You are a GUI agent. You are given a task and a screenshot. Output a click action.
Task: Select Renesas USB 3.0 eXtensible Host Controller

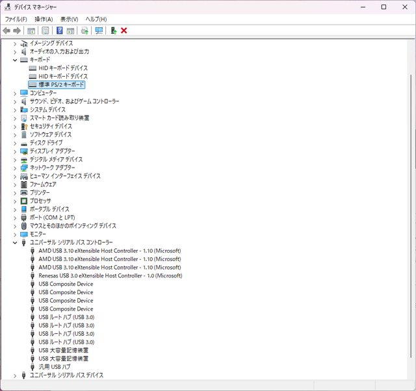[x=110, y=275]
